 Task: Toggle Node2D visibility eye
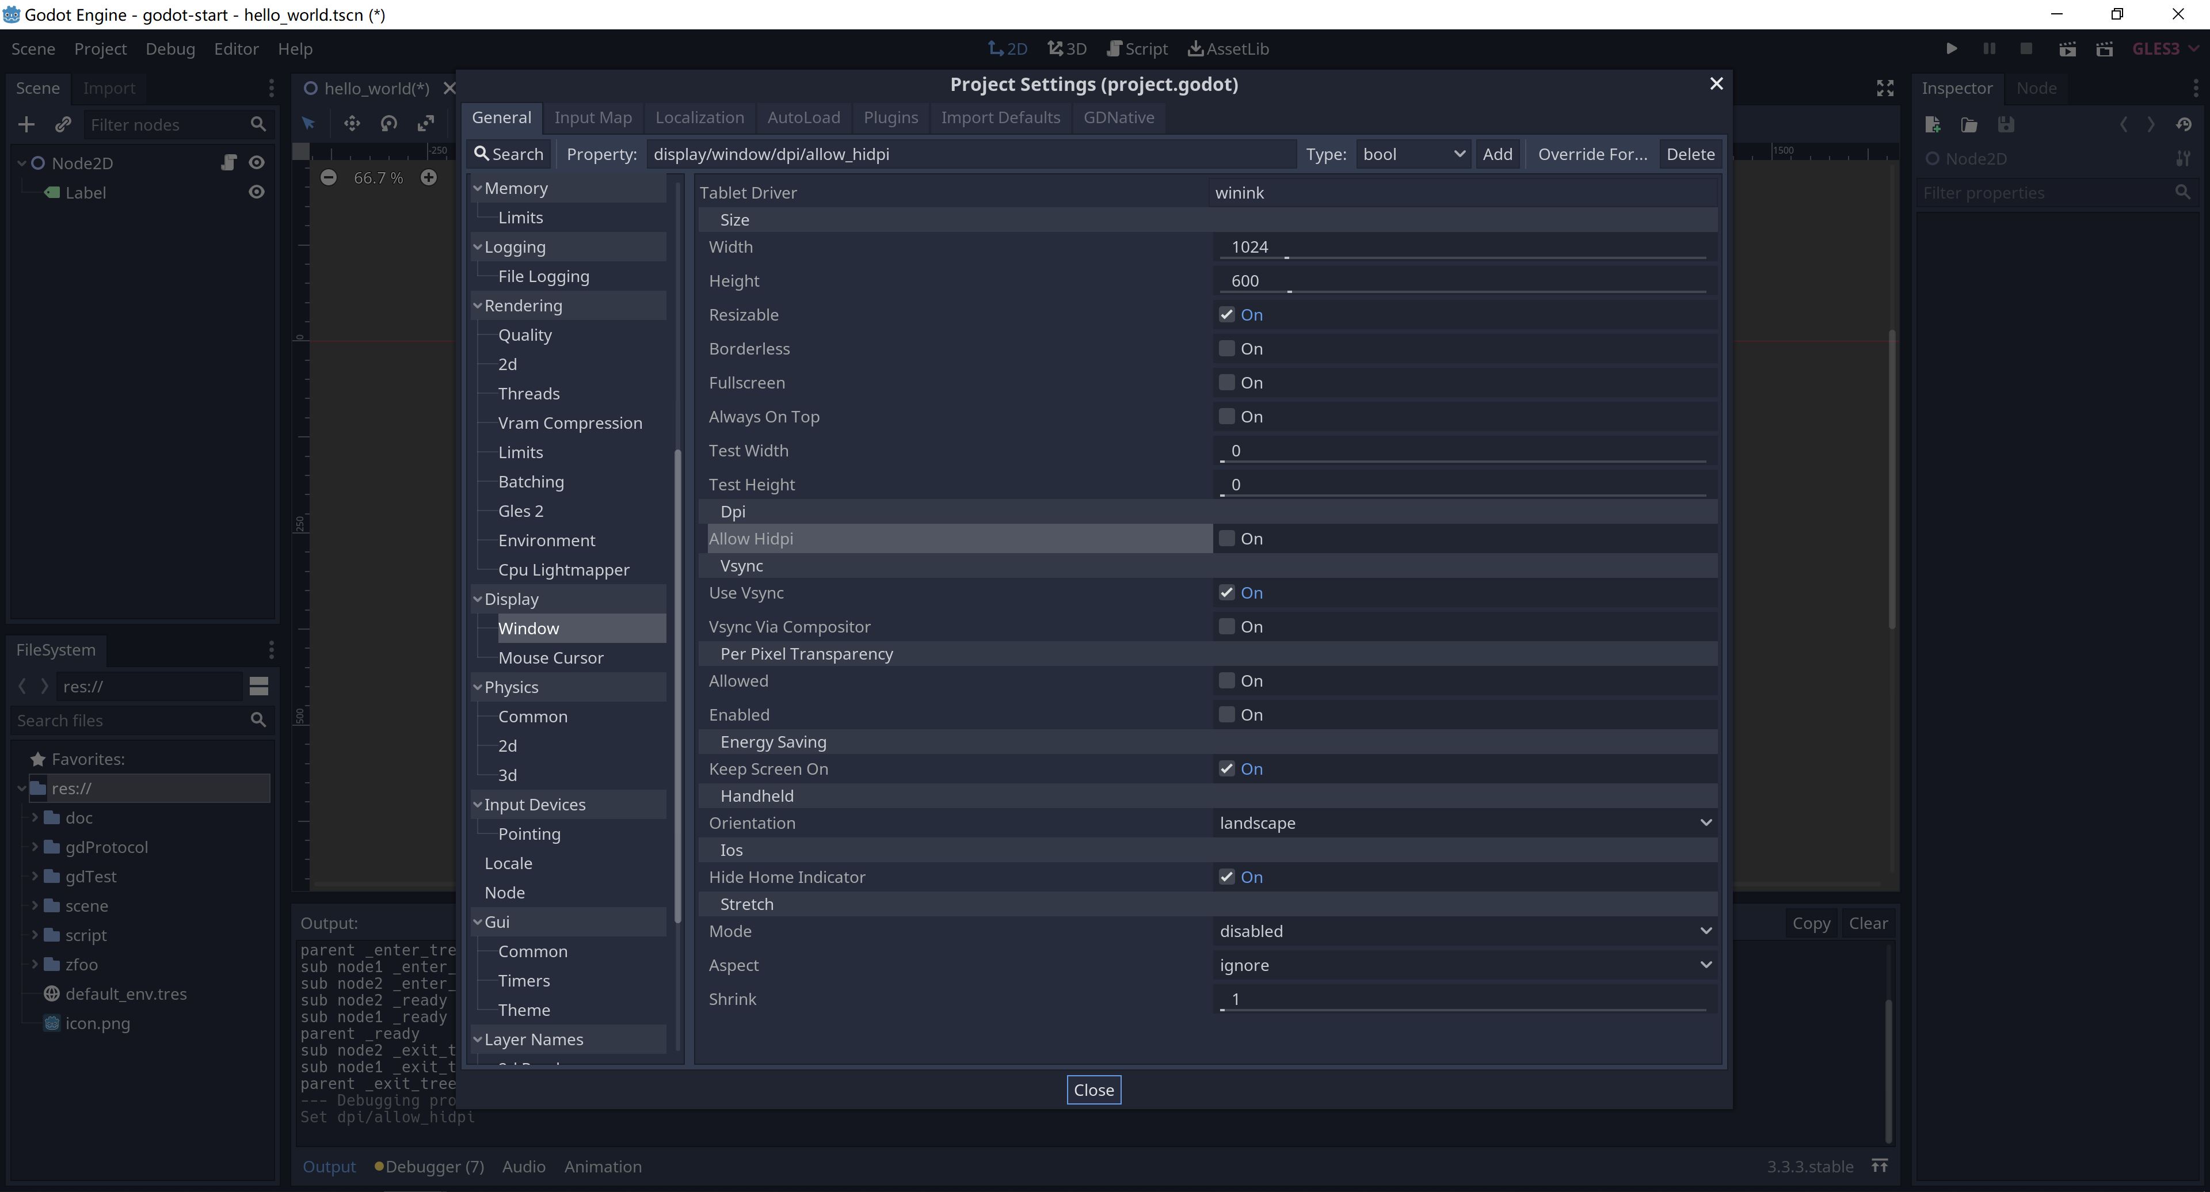257,162
